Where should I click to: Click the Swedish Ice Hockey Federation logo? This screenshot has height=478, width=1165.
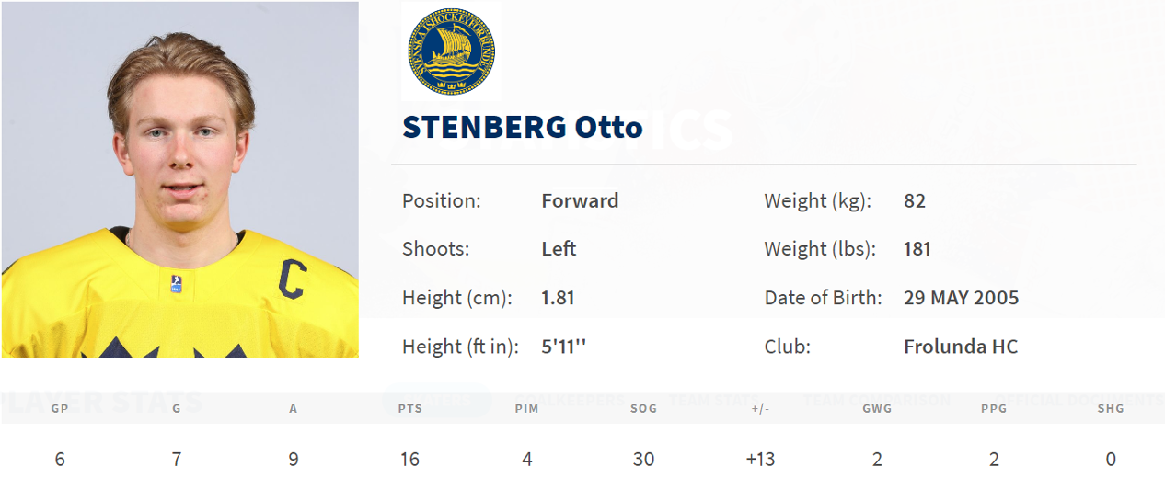451,51
